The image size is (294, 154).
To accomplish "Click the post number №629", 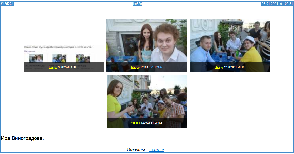I will coord(137,4).
